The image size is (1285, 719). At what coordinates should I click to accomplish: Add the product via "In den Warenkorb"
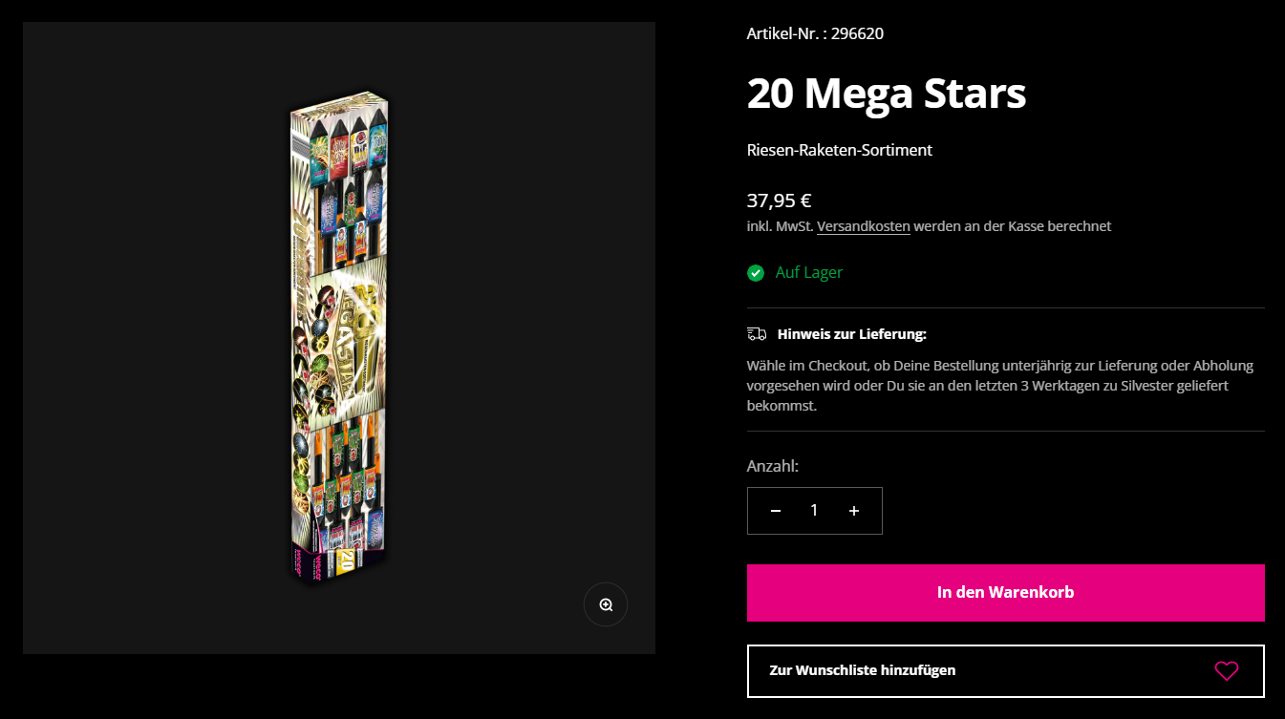pos(1005,593)
